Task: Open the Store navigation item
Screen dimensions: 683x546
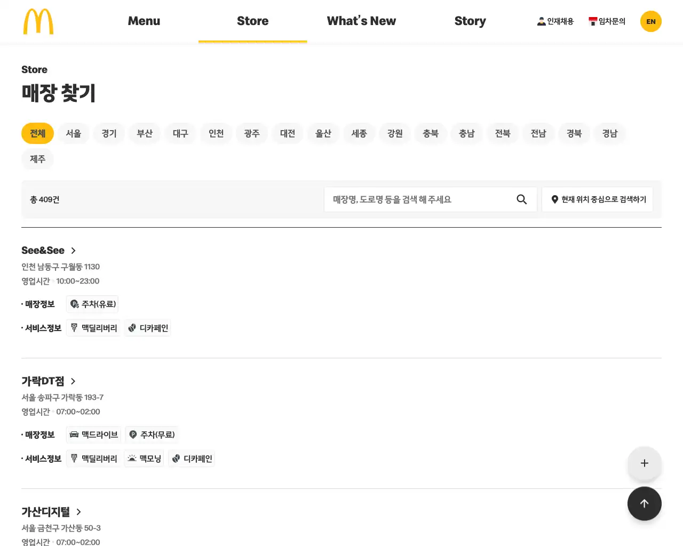Action: click(253, 21)
